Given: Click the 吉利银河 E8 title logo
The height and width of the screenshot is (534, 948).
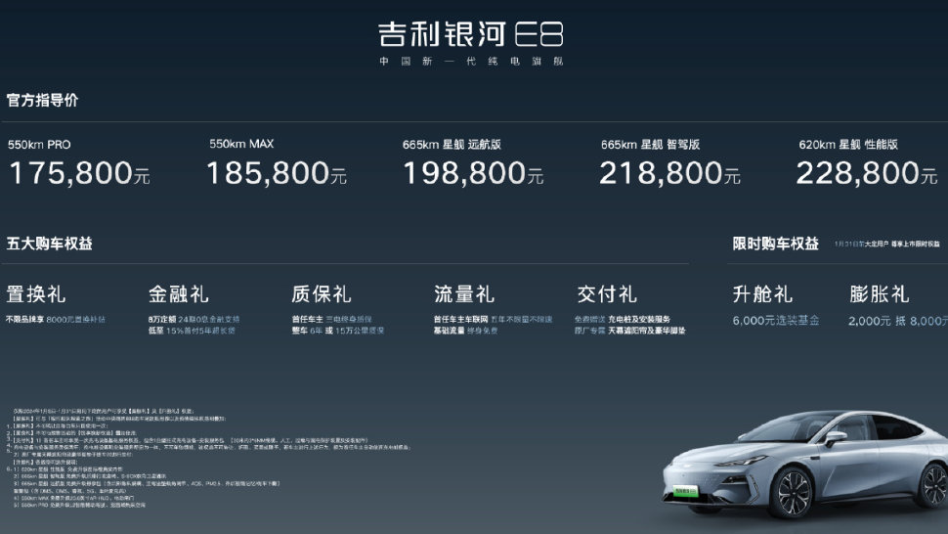Looking at the screenshot, I should tap(470, 34).
